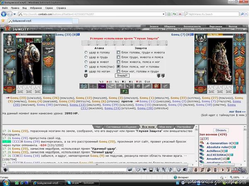
Task: Click the chat message input field
Action: coord(68,170)
